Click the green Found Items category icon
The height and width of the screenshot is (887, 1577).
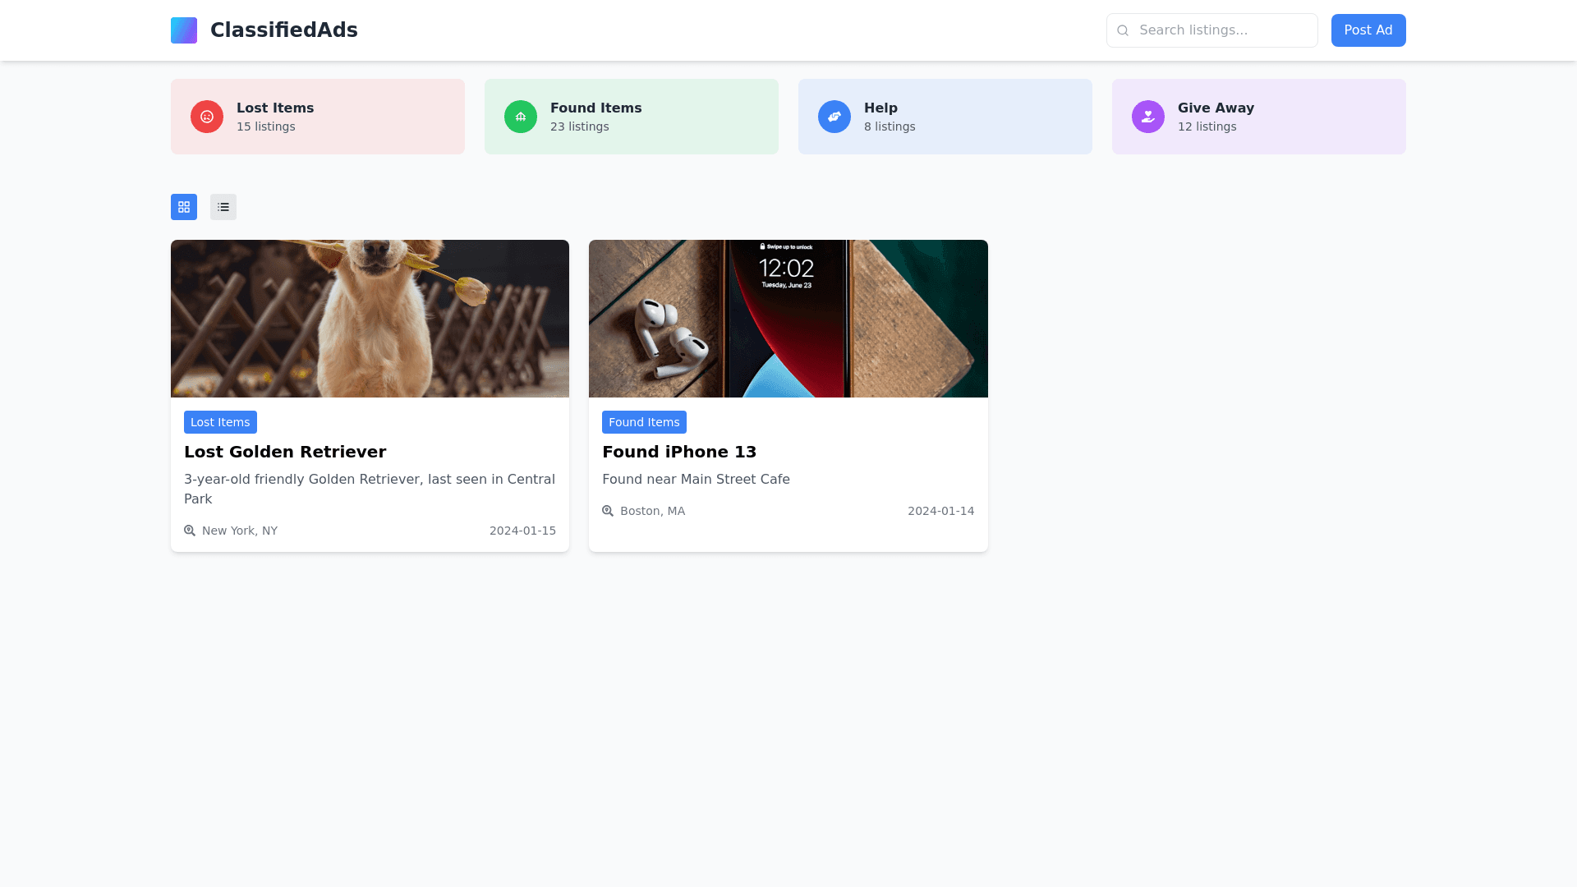(x=520, y=116)
